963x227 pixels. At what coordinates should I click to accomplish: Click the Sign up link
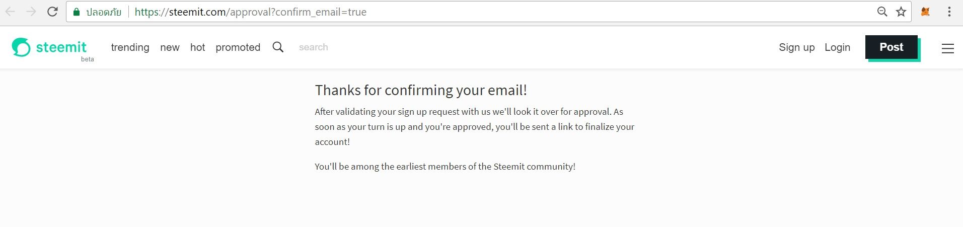click(x=796, y=47)
